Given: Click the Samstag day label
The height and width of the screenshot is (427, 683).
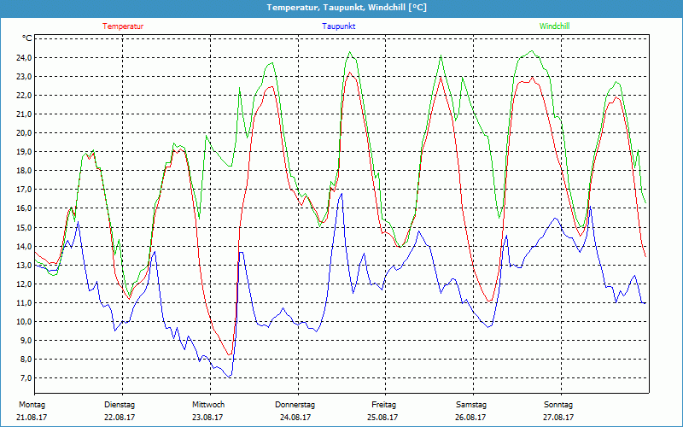Looking at the screenshot, I should click(471, 405).
